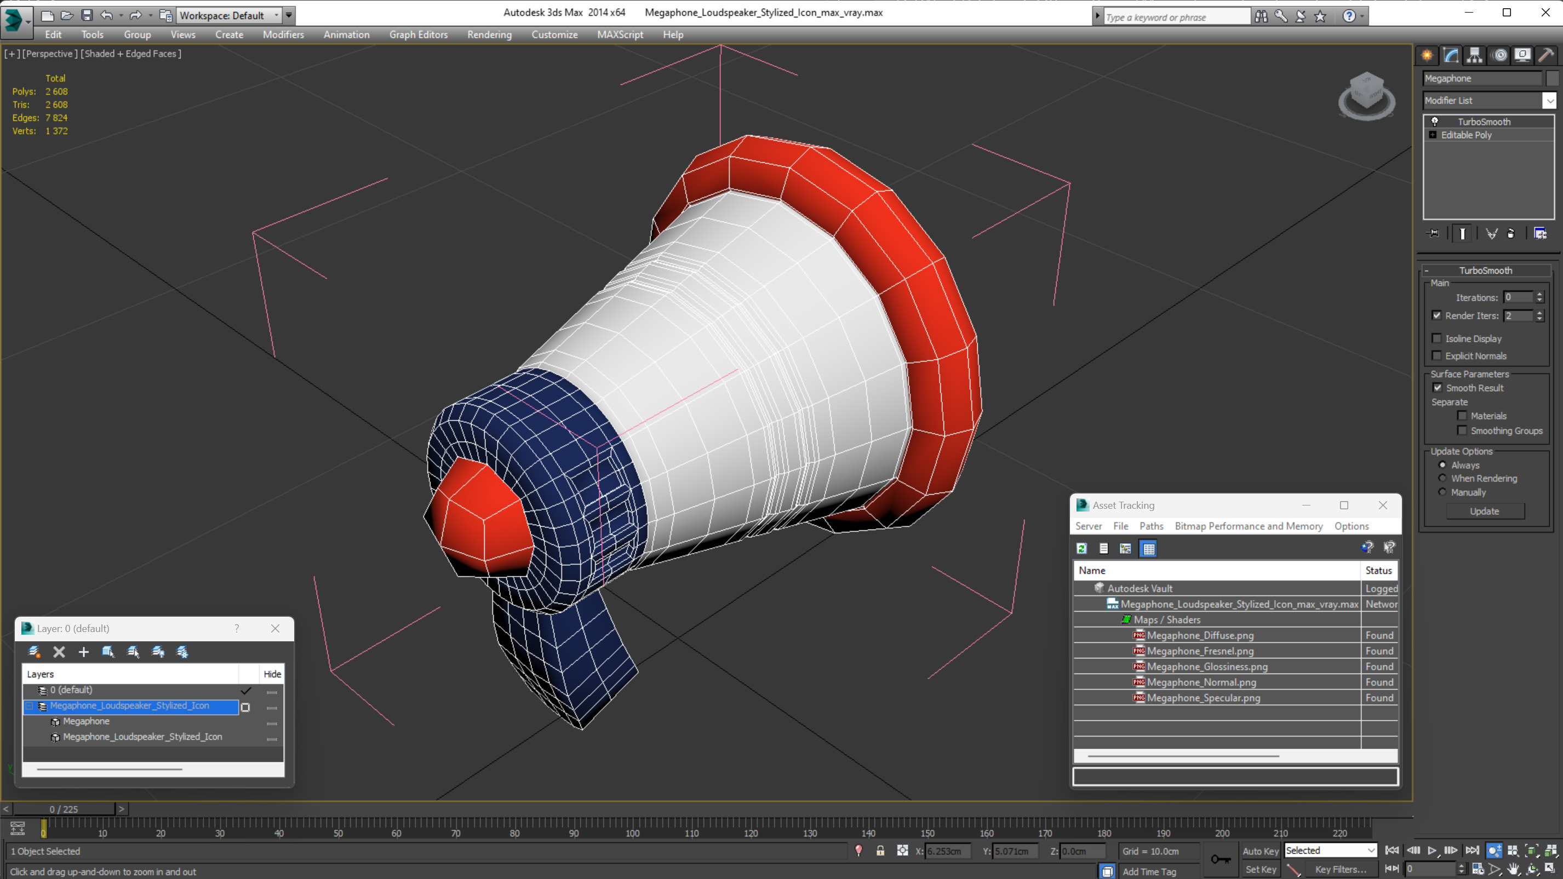1563x879 pixels.
Task: Toggle Smooth Result checkbox
Action: [1438, 388]
